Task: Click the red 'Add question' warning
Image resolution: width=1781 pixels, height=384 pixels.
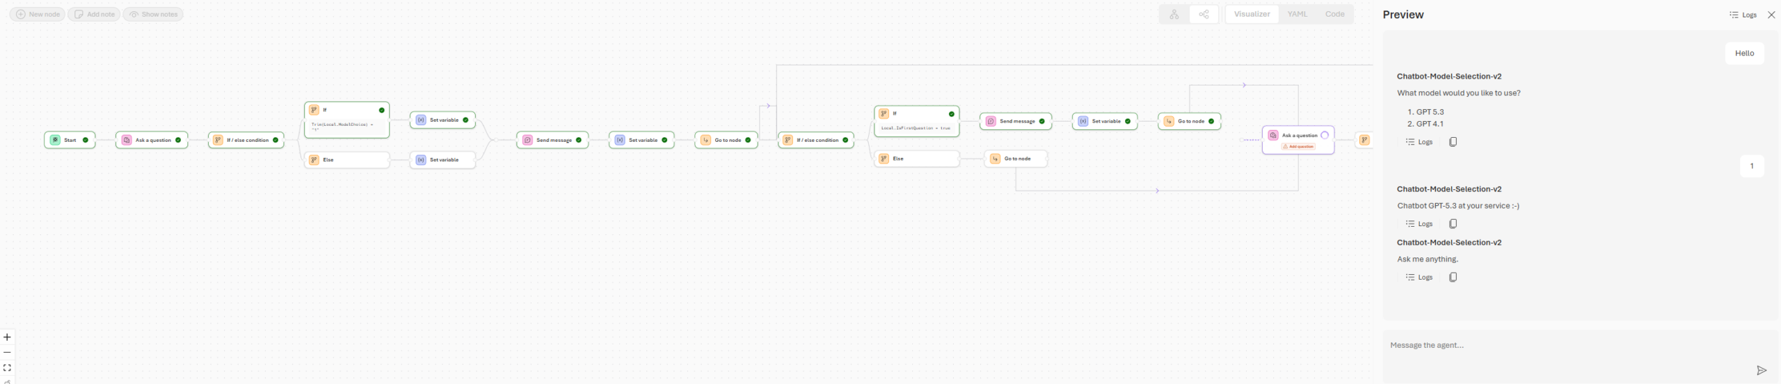Action: 1298,147
